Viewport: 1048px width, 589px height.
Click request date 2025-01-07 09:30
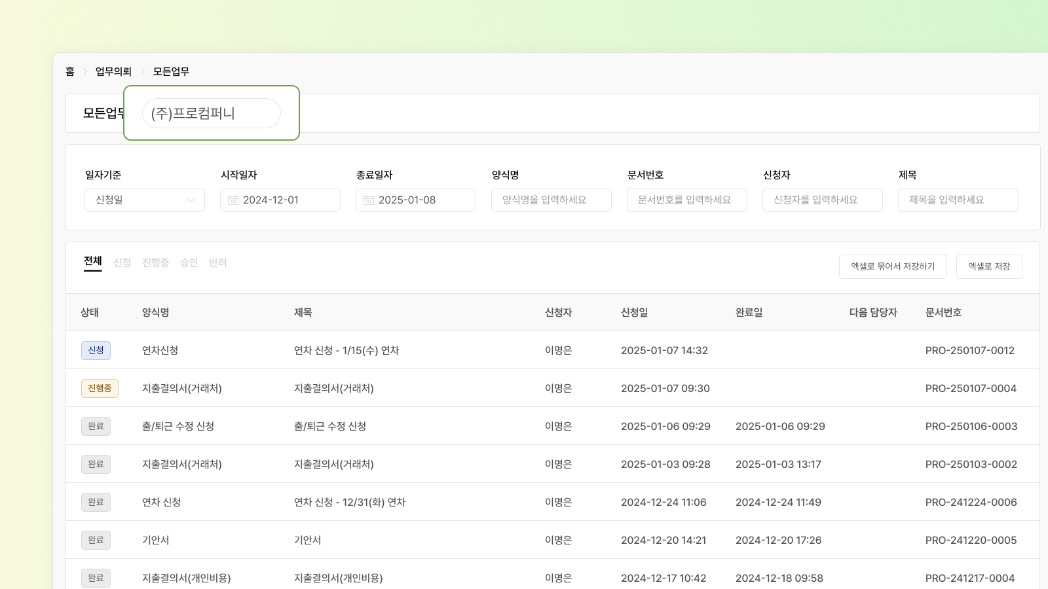click(x=665, y=388)
